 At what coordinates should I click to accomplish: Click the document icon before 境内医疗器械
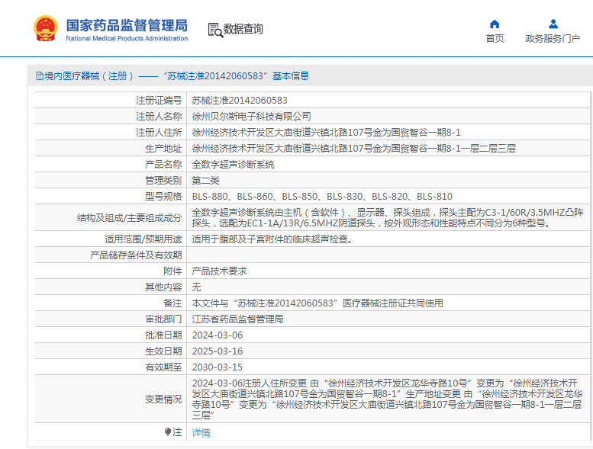click(40, 76)
